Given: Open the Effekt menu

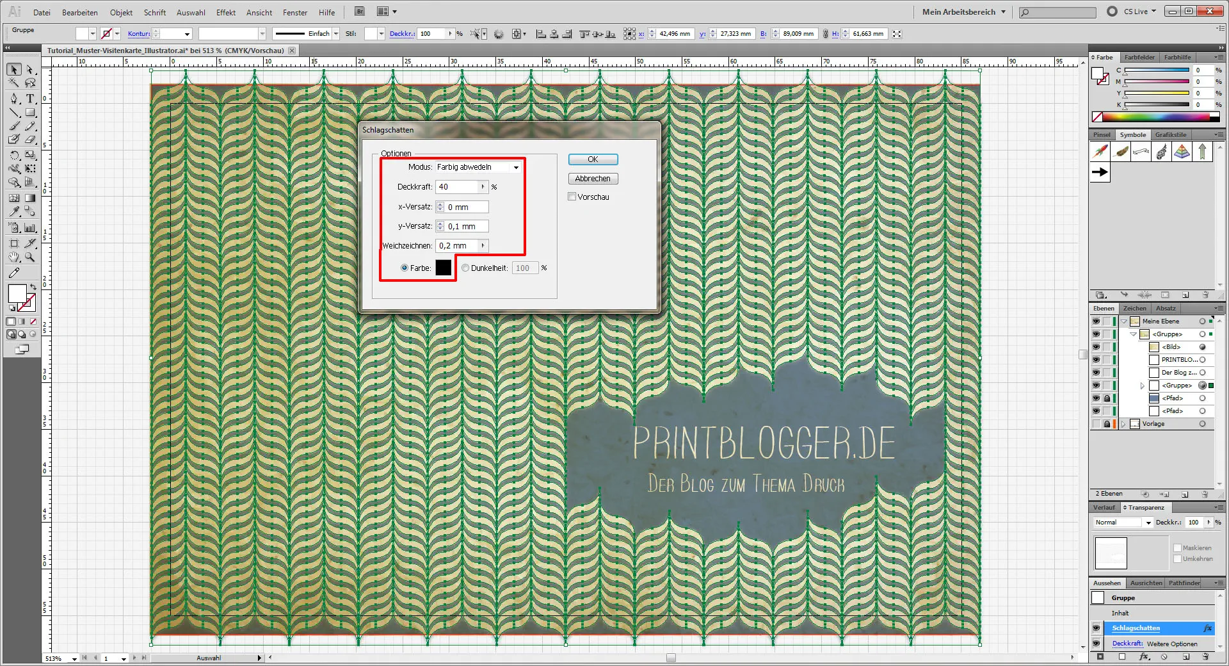Looking at the screenshot, I should (226, 12).
